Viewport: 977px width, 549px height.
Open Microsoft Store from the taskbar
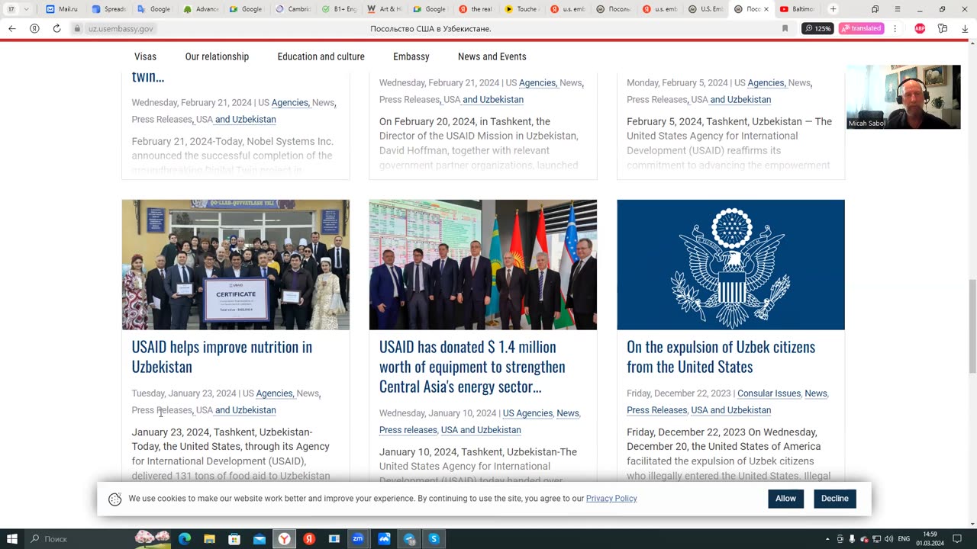pos(234,539)
